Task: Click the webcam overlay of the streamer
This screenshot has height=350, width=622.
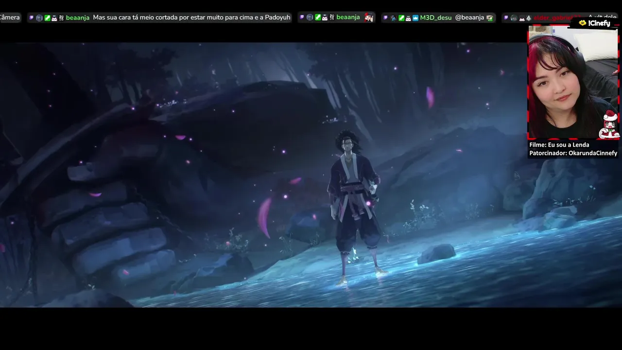Action: (x=573, y=82)
